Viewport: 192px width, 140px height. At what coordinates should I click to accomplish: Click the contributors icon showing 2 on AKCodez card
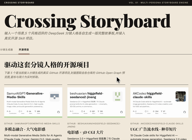point(134,111)
